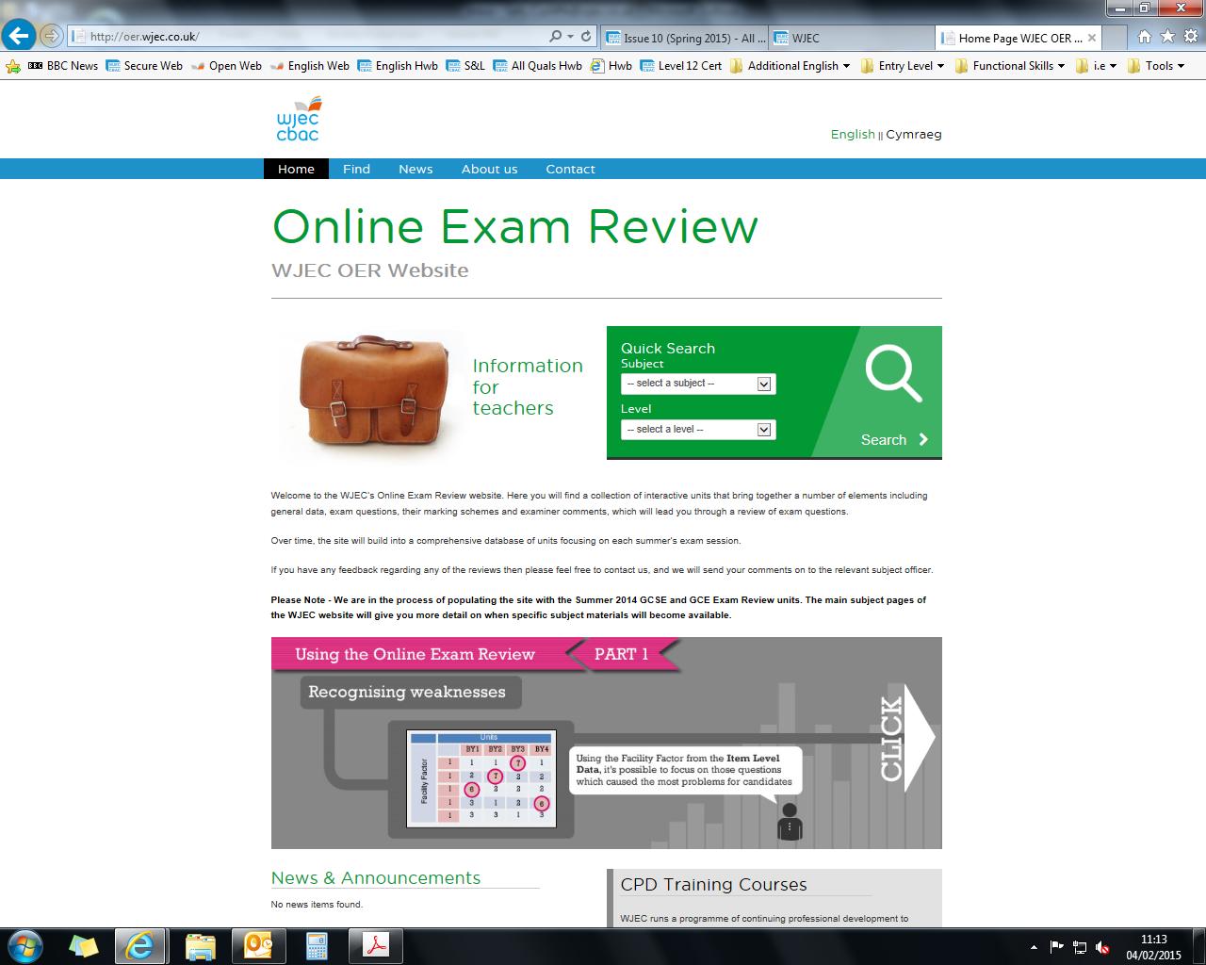
Task: Click the muted volume tray icon
Action: click(1102, 947)
